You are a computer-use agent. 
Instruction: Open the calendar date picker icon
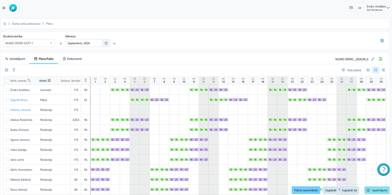tap(106, 43)
